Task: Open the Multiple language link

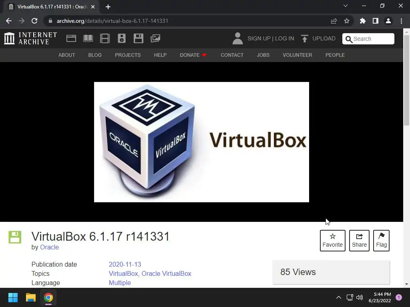Action: (120, 283)
